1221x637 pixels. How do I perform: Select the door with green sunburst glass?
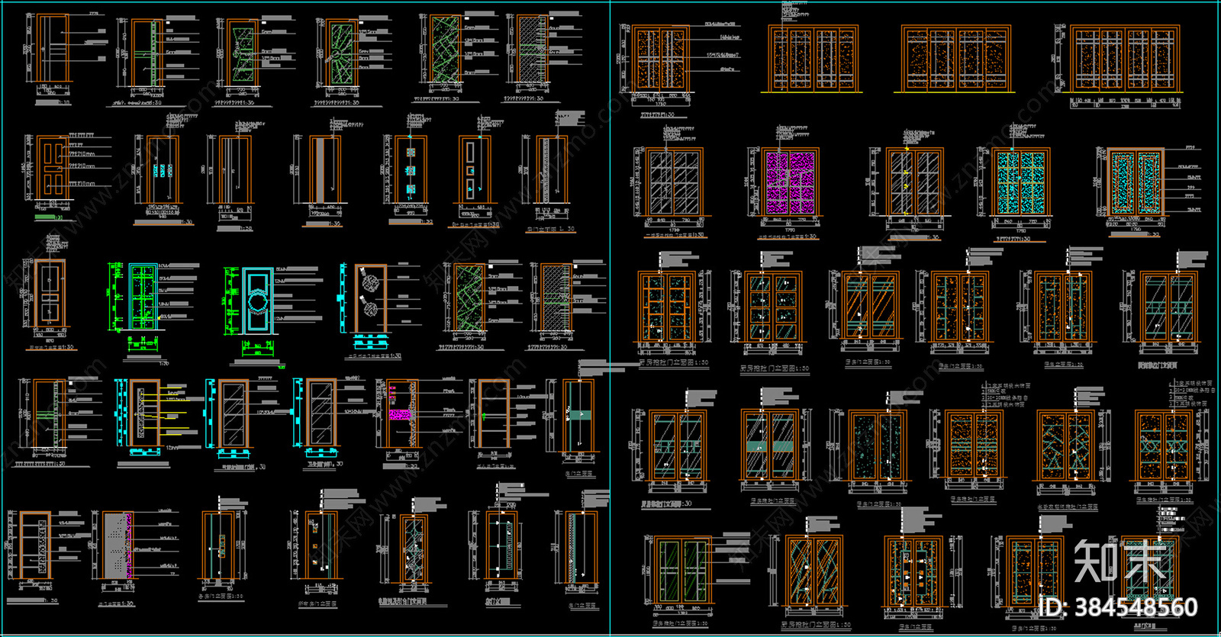343,53
